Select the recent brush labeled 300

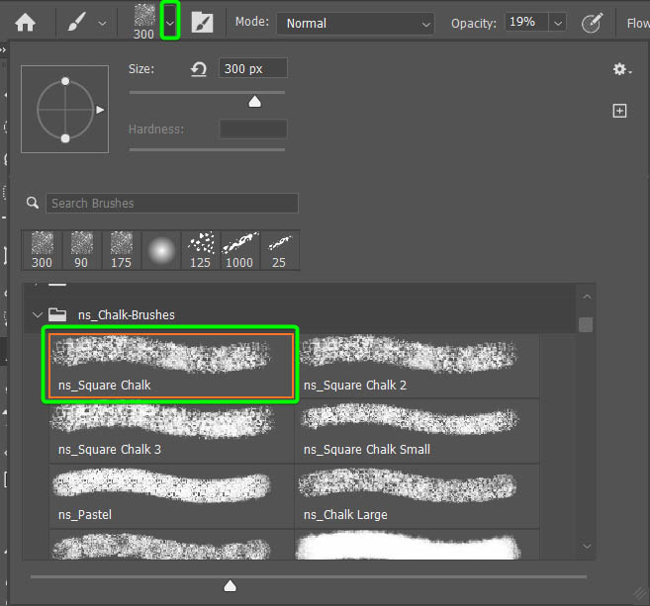42,250
